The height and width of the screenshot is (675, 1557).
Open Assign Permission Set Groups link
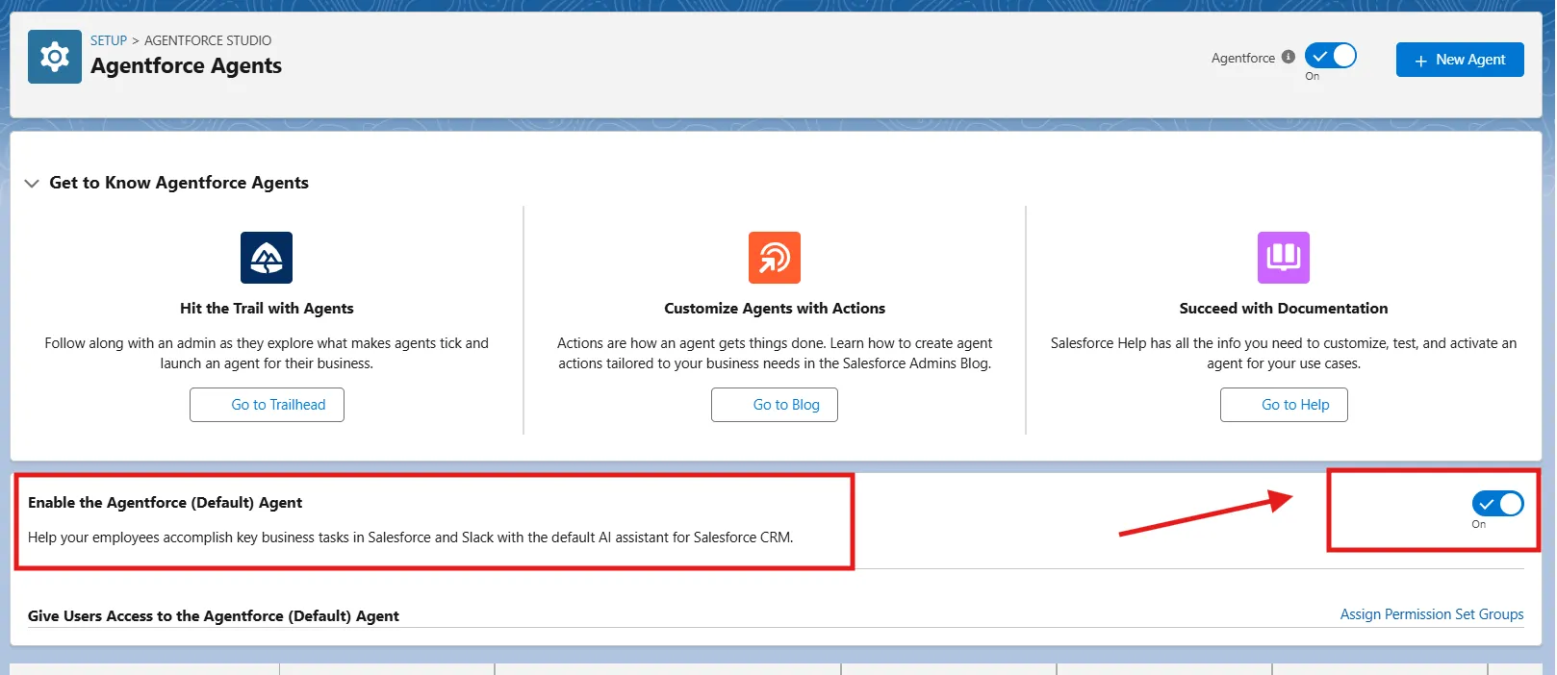tap(1431, 614)
